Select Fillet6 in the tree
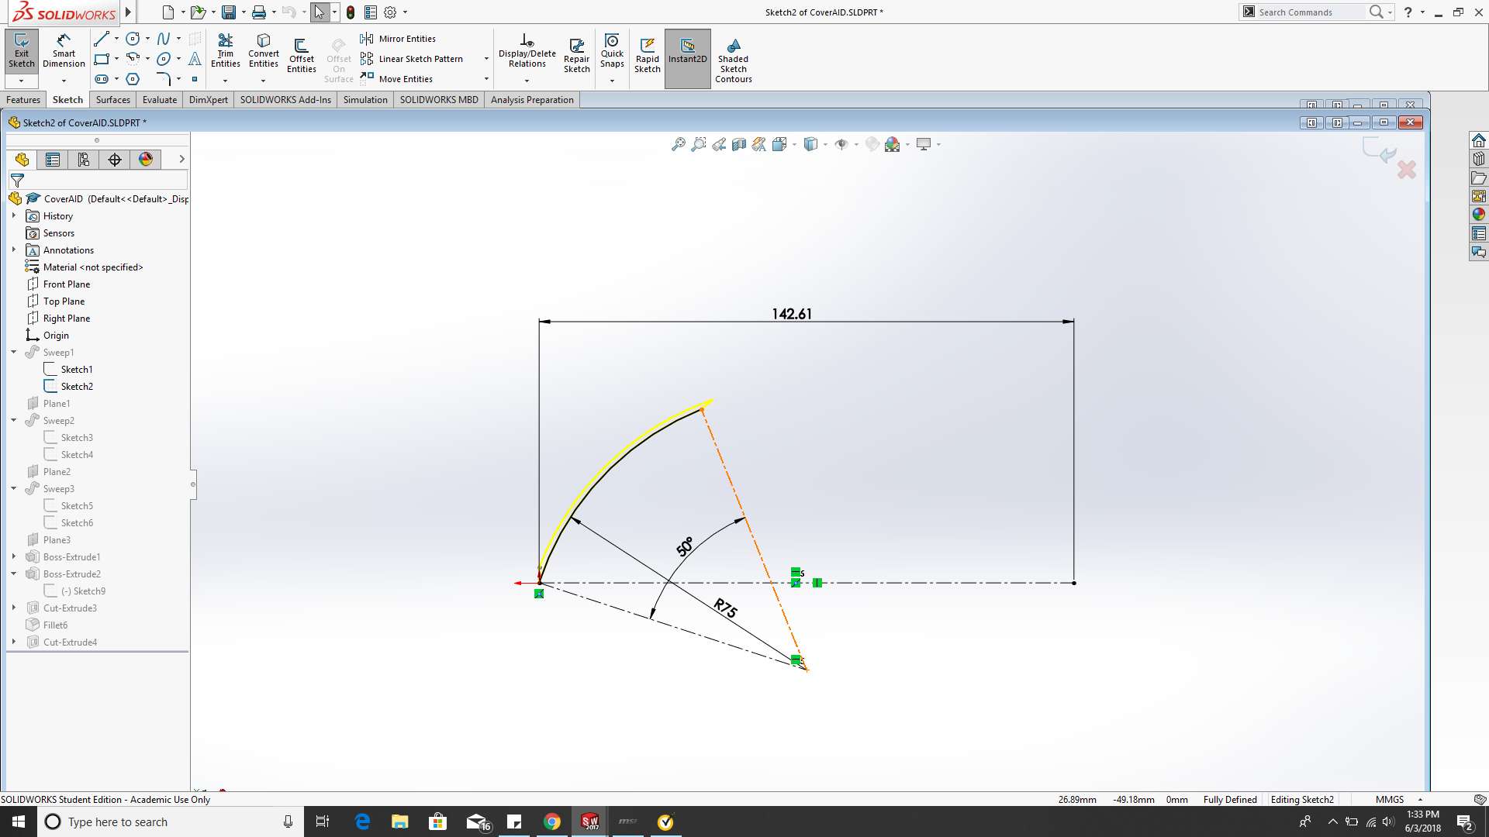This screenshot has height=837, width=1489. coord(55,625)
